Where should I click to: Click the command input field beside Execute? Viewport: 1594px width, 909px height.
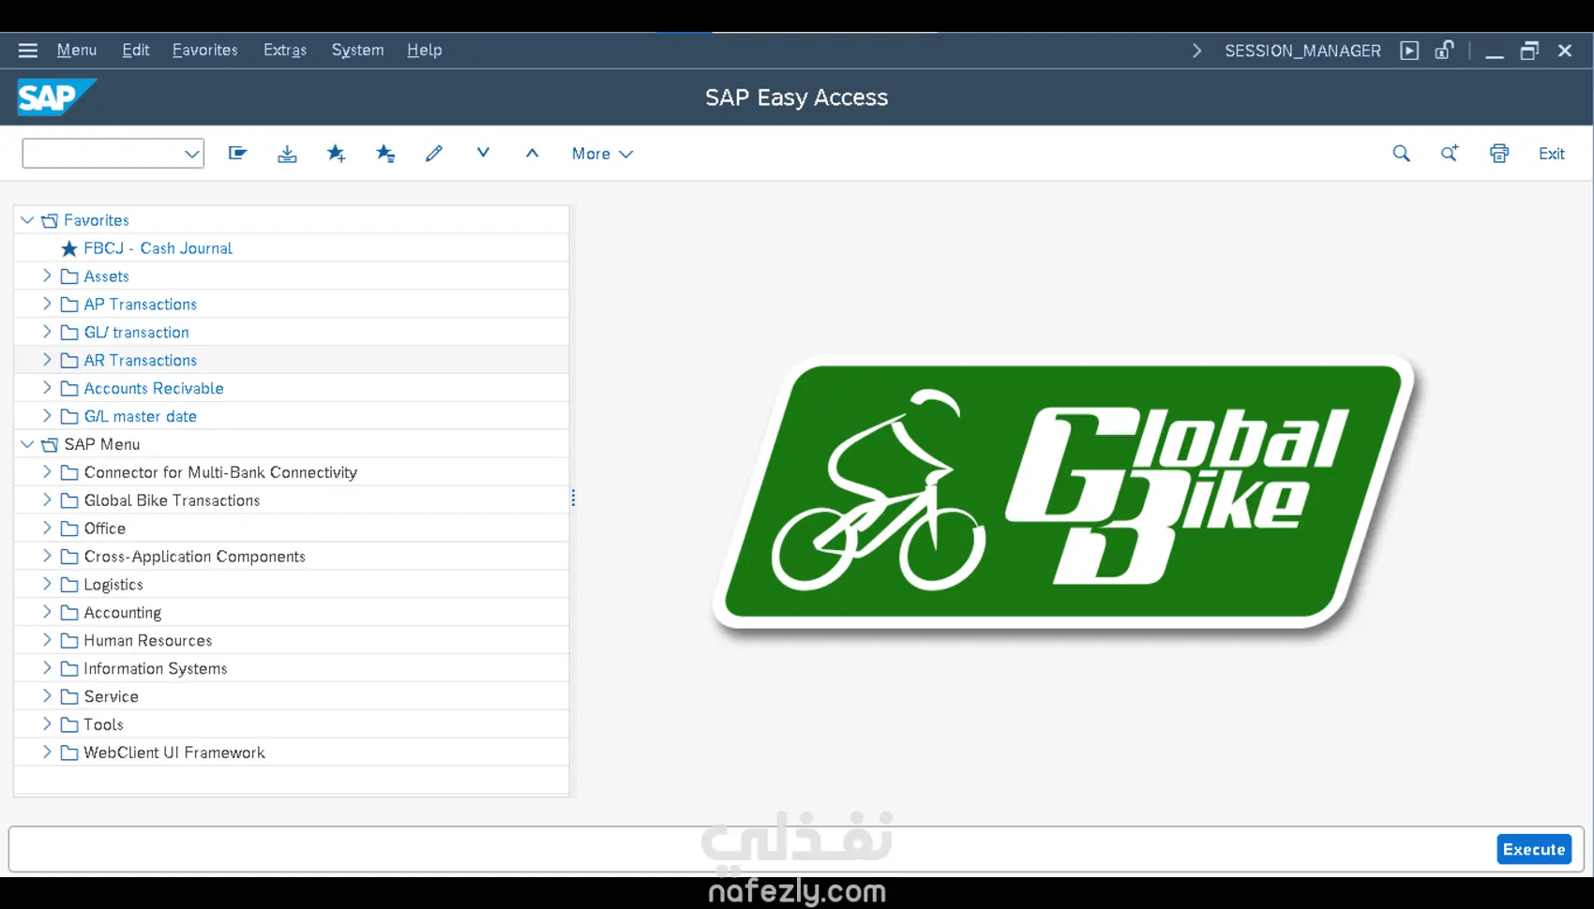point(752,849)
